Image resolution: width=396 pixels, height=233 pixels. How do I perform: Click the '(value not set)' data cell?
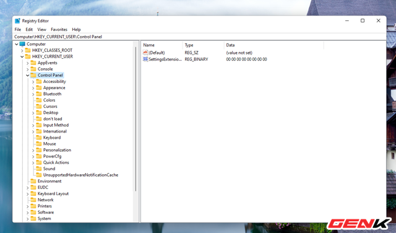point(239,53)
